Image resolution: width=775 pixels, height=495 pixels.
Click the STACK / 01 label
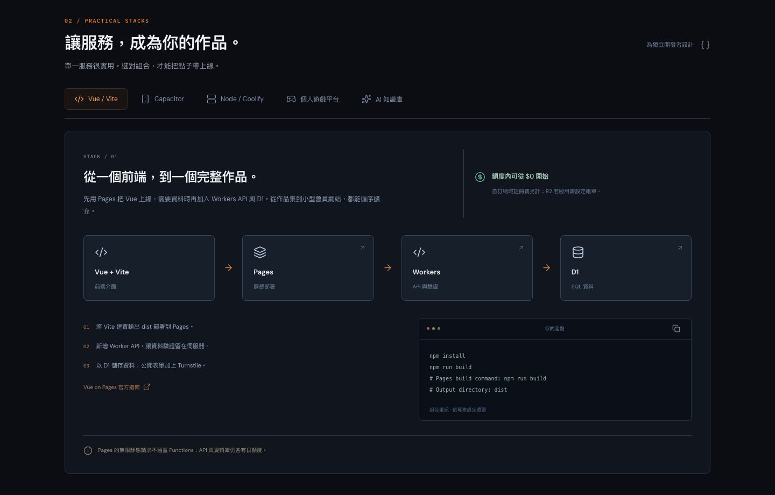100,157
